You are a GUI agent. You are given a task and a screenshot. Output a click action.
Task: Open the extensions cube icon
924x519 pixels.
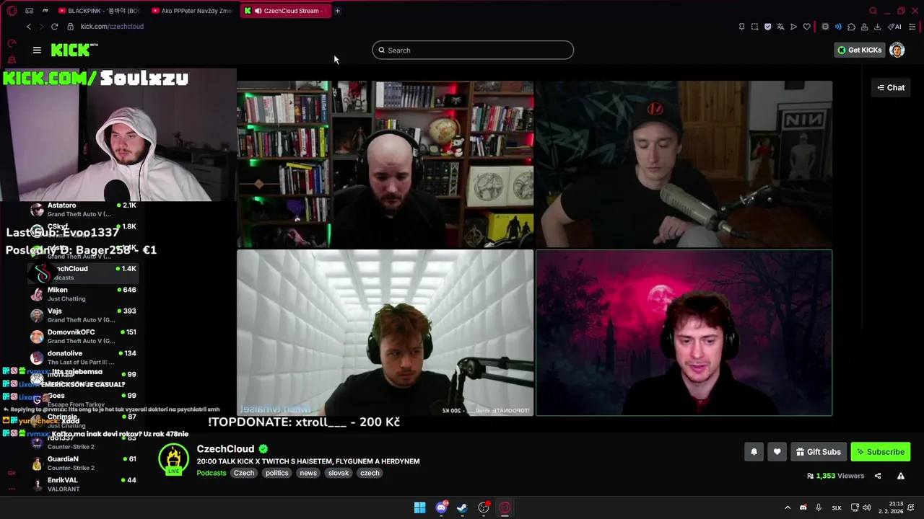(x=851, y=27)
